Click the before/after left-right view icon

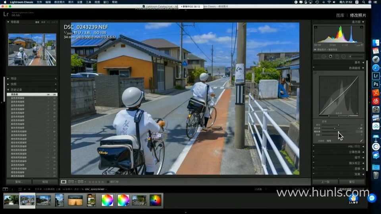point(71,182)
